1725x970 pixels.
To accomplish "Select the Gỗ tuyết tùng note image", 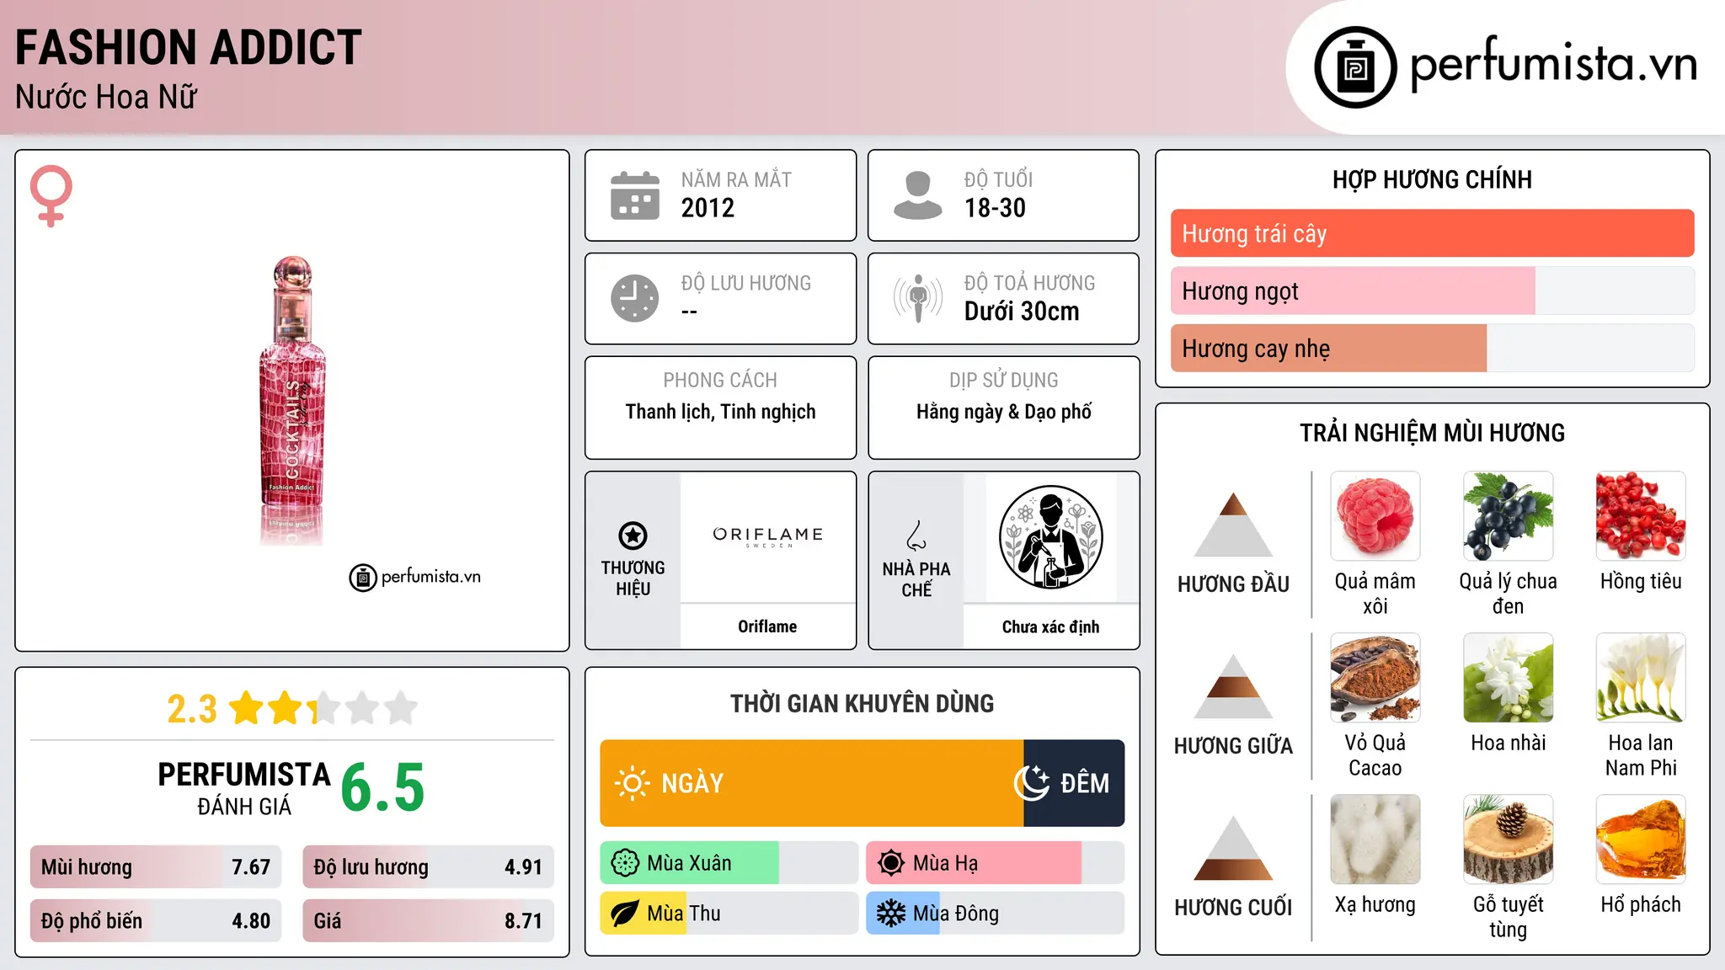I will [x=1509, y=839].
